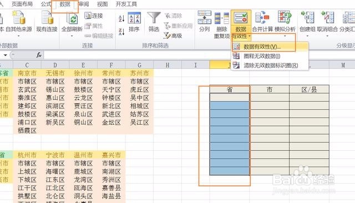Image resolution: width=355 pixels, height=203 pixels.
Task: Sort descending with Z-A icon
Action: pos(121,32)
